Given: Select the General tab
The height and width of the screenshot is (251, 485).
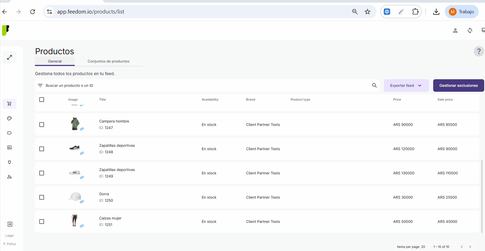Looking at the screenshot, I should tap(55, 61).
